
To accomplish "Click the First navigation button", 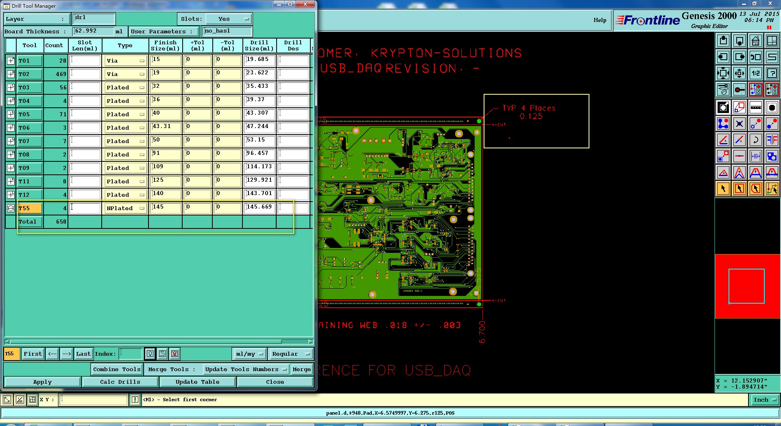I will pyautogui.click(x=33, y=354).
